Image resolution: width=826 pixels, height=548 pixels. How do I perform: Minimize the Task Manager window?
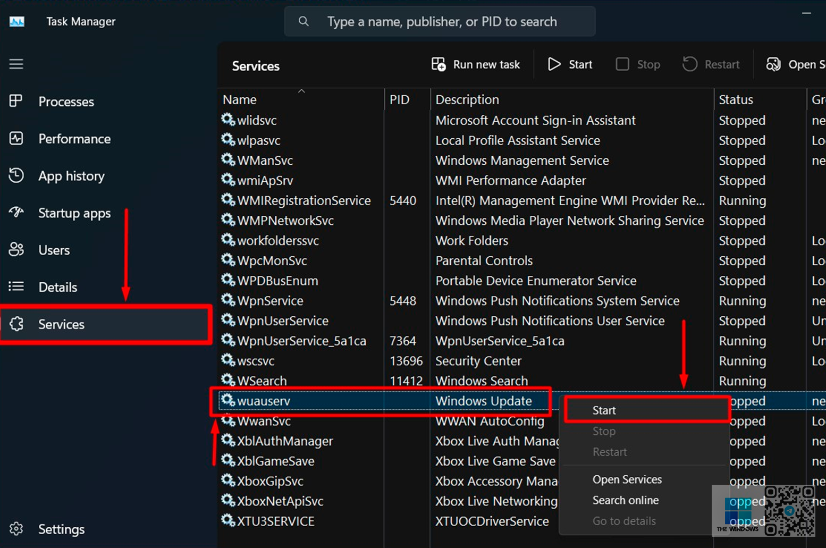(x=806, y=13)
